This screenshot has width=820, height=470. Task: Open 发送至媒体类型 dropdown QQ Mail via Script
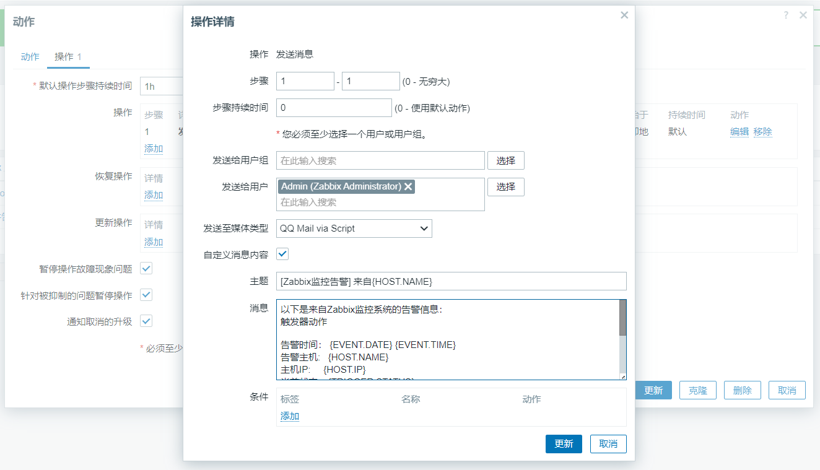click(x=354, y=228)
